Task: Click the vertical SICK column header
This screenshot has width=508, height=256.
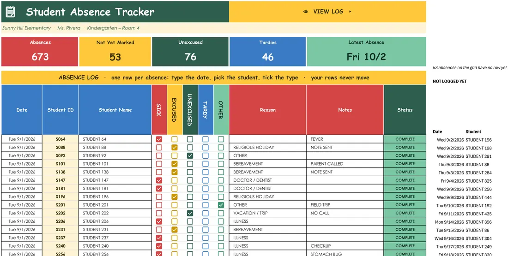Action: [159, 110]
